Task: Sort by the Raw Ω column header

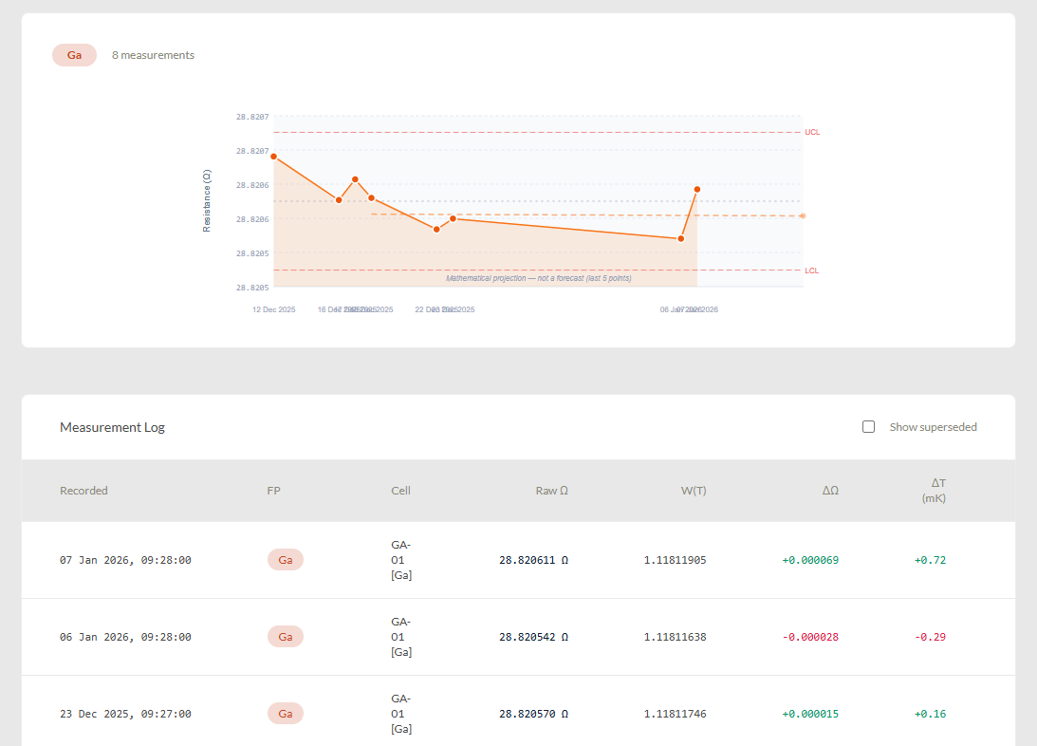Action: click(x=551, y=491)
